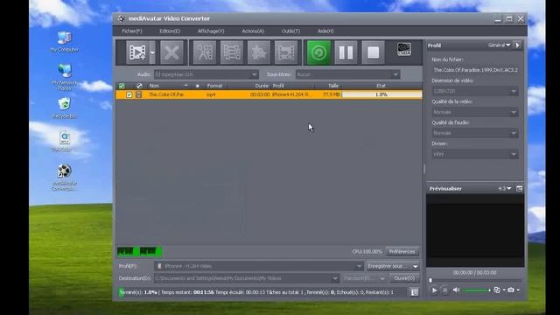Click the Format column header
This screenshot has width=560, height=315.
[214, 86]
